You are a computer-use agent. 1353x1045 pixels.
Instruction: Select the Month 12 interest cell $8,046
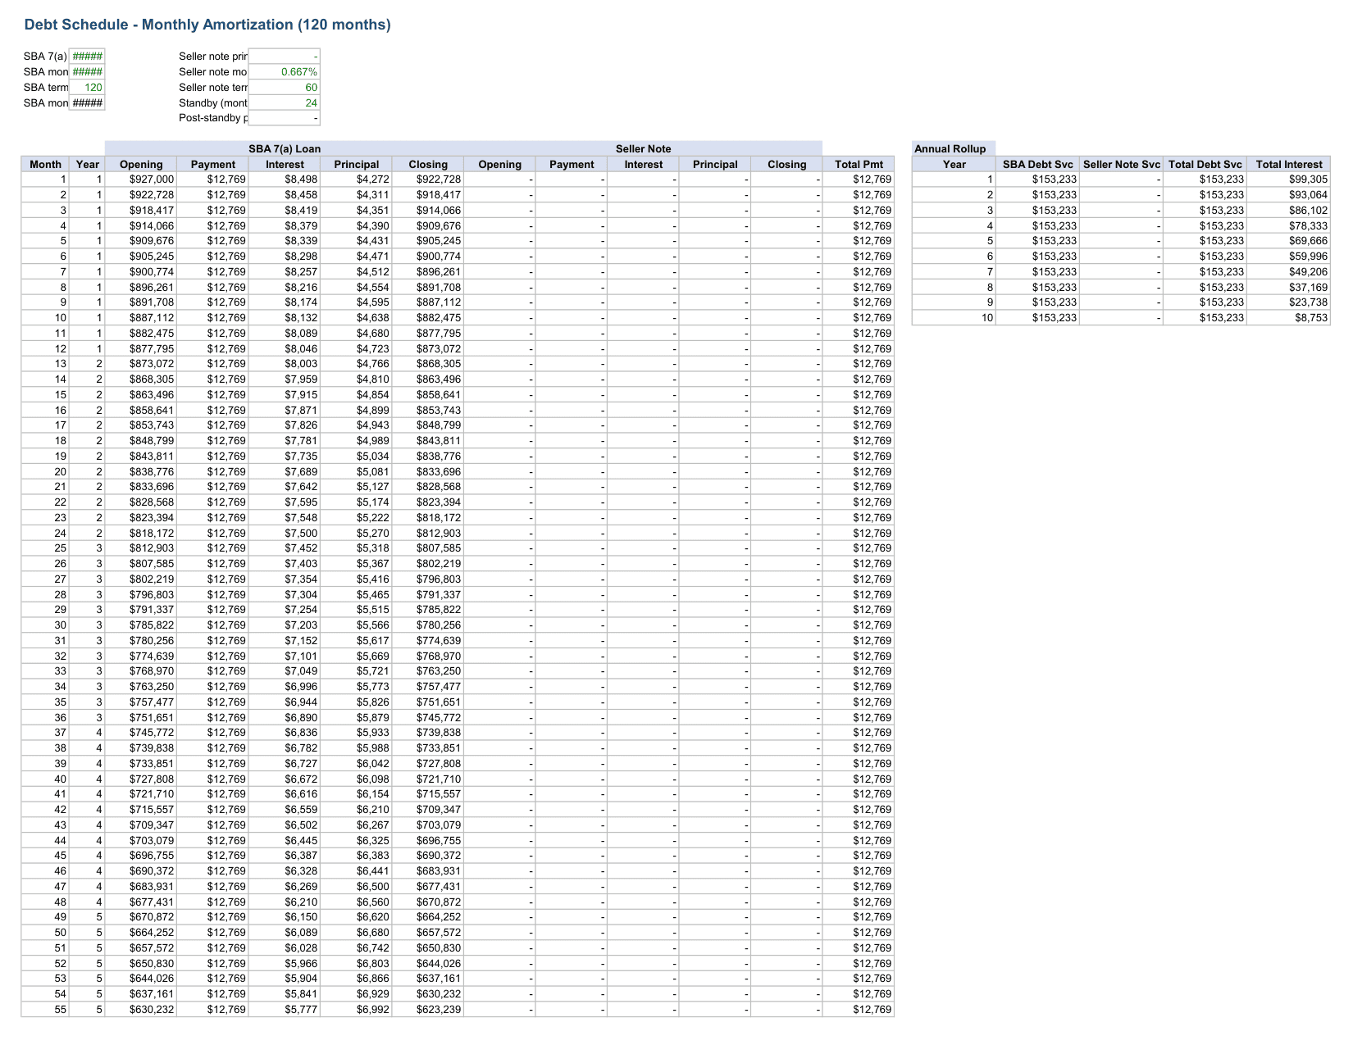(x=285, y=348)
